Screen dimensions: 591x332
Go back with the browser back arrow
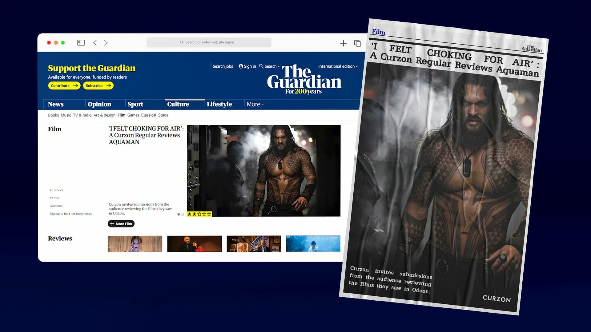[x=95, y=43]
